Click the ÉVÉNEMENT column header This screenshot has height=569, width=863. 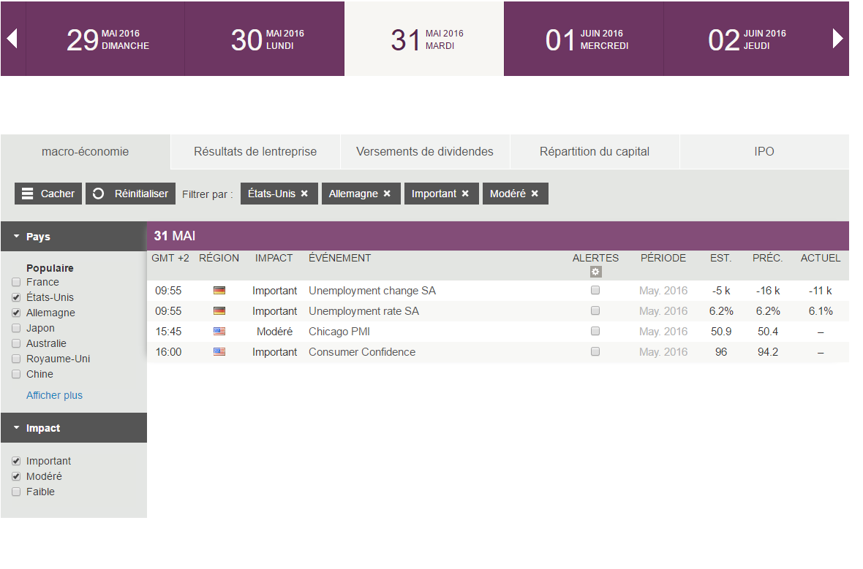339,258
